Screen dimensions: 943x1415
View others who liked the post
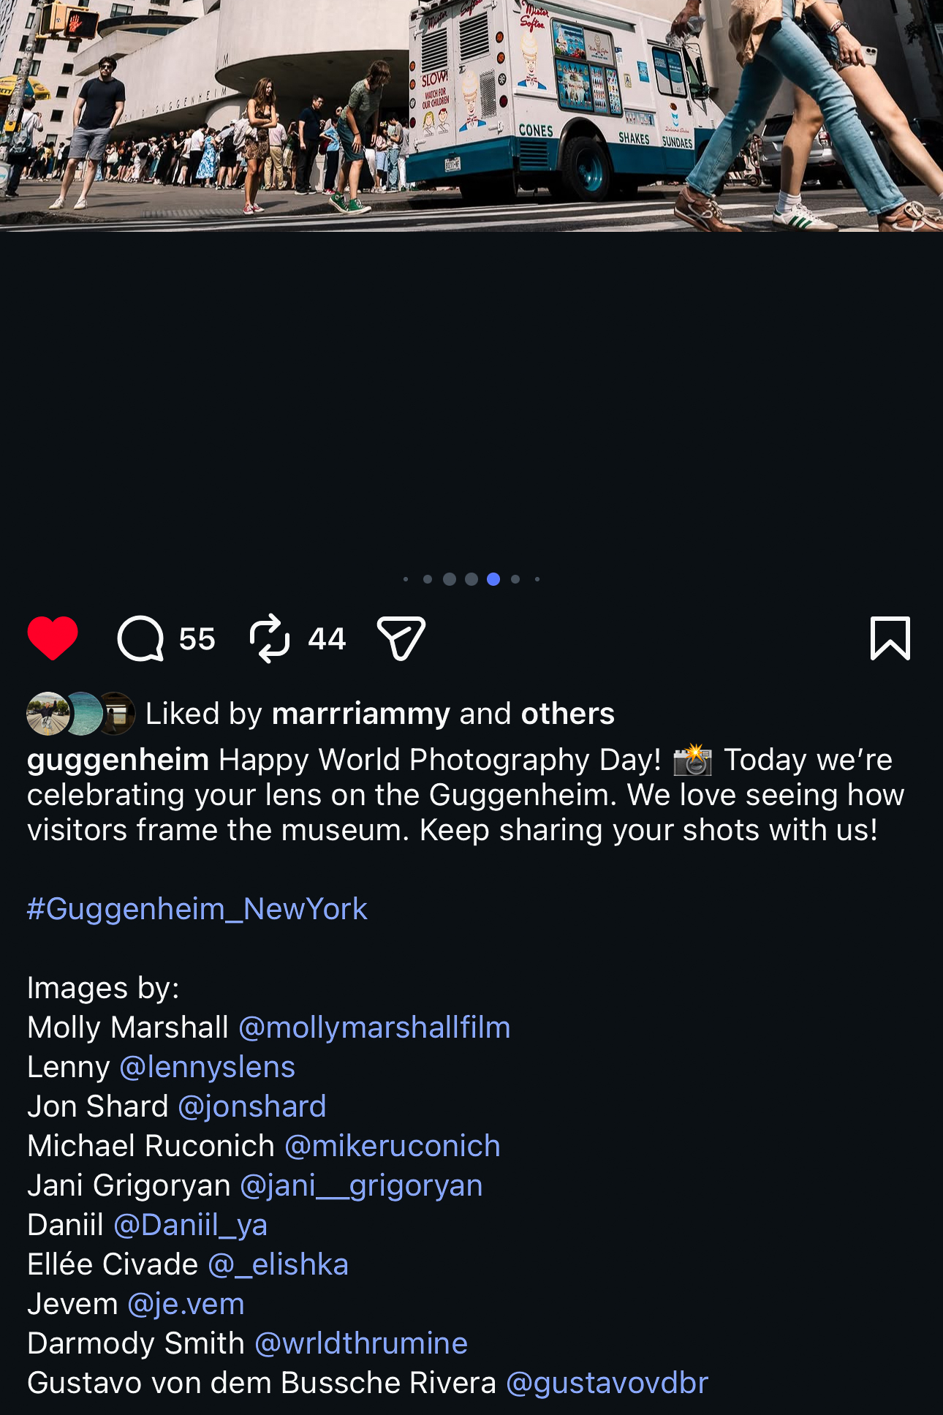(567, 714)
